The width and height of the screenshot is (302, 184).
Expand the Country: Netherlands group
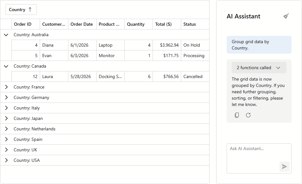[x=6, y=129]
